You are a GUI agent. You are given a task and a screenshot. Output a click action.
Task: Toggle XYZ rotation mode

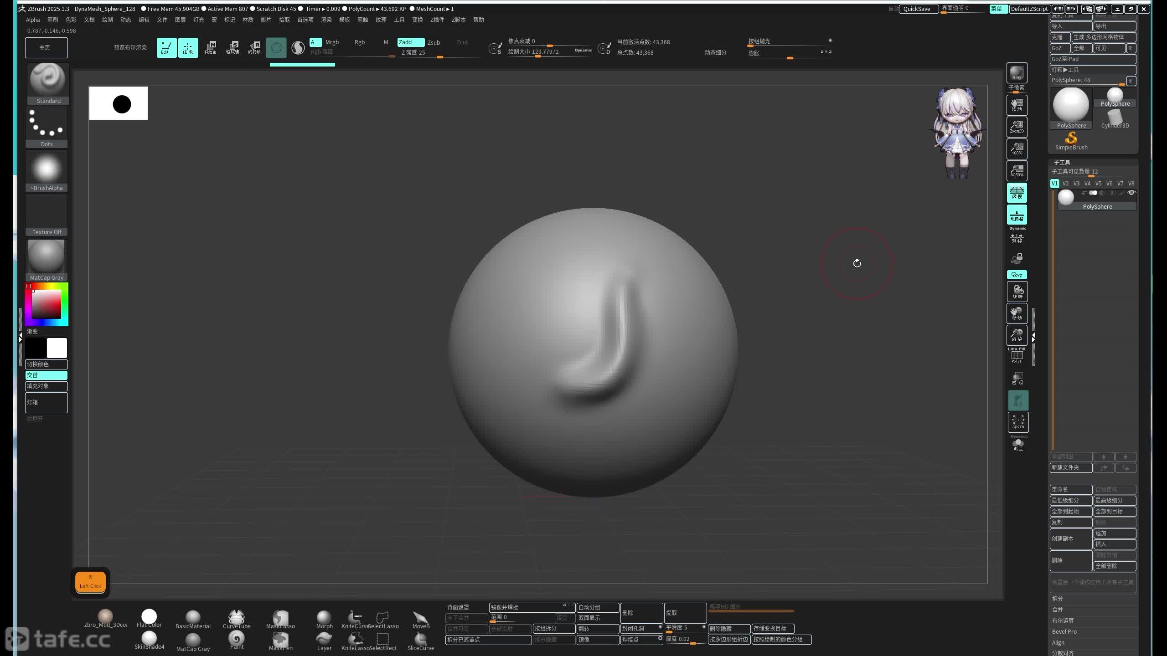(x=1017, y=275)
